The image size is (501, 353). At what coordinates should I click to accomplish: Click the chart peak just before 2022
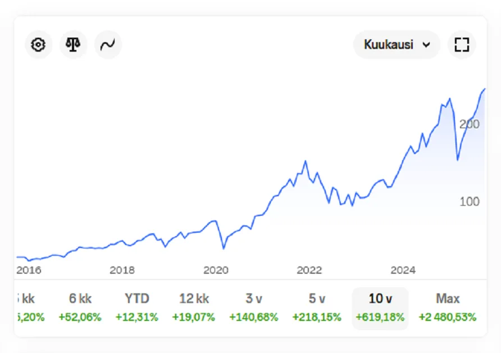305,162
